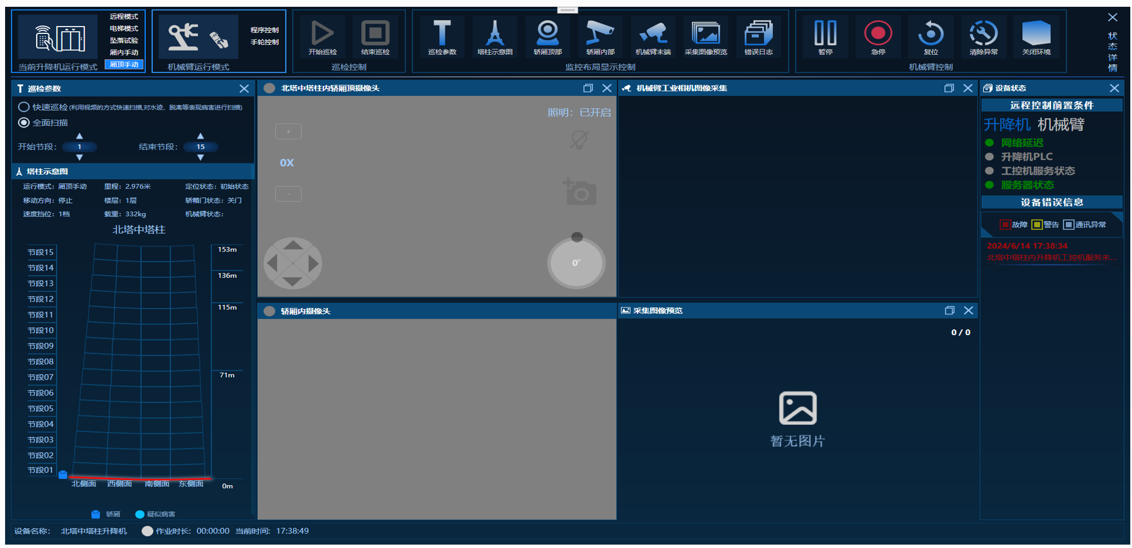Select the 快速巡检 radio button

coord(24,107)
